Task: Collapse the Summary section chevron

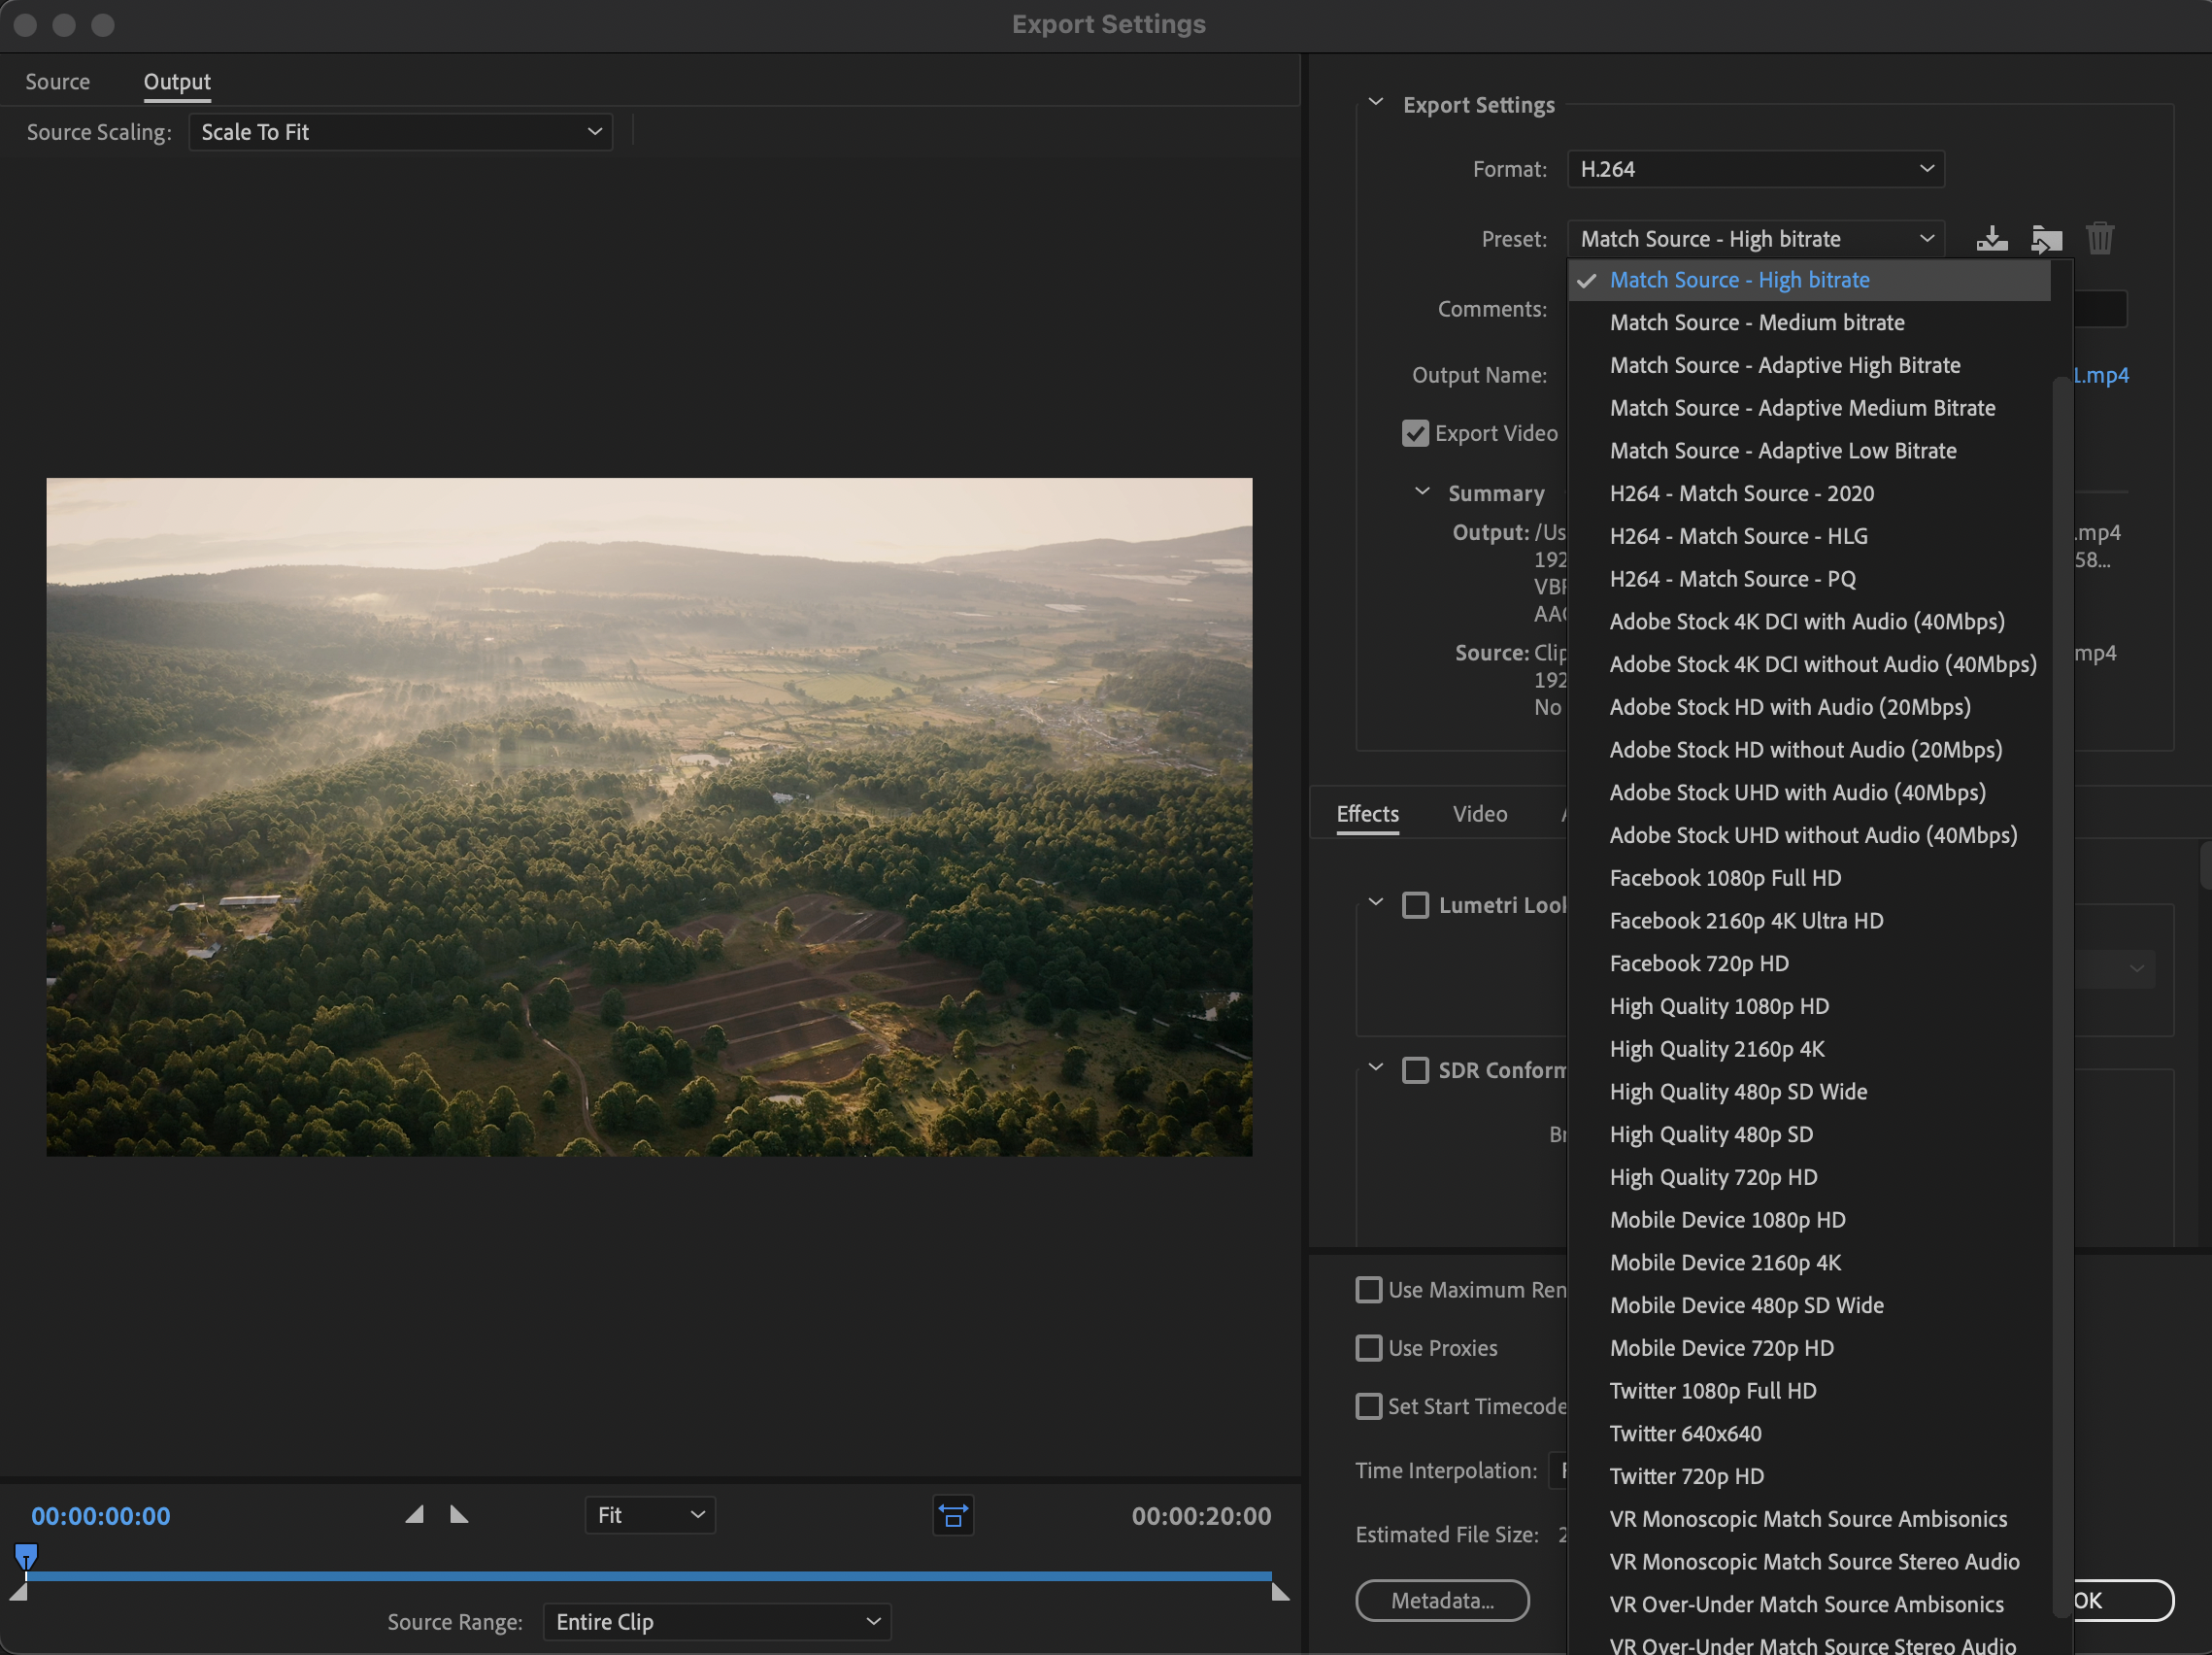Action: (x=1421, y=492)
